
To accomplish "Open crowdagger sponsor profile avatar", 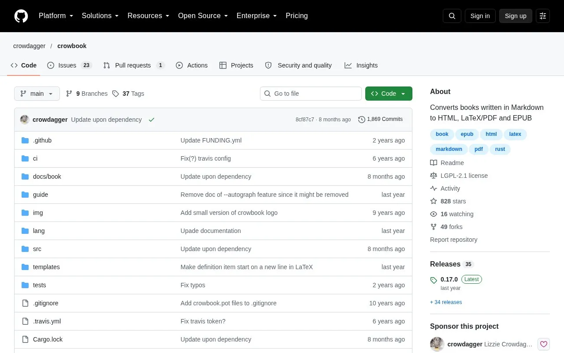I will tap(437, 344).
